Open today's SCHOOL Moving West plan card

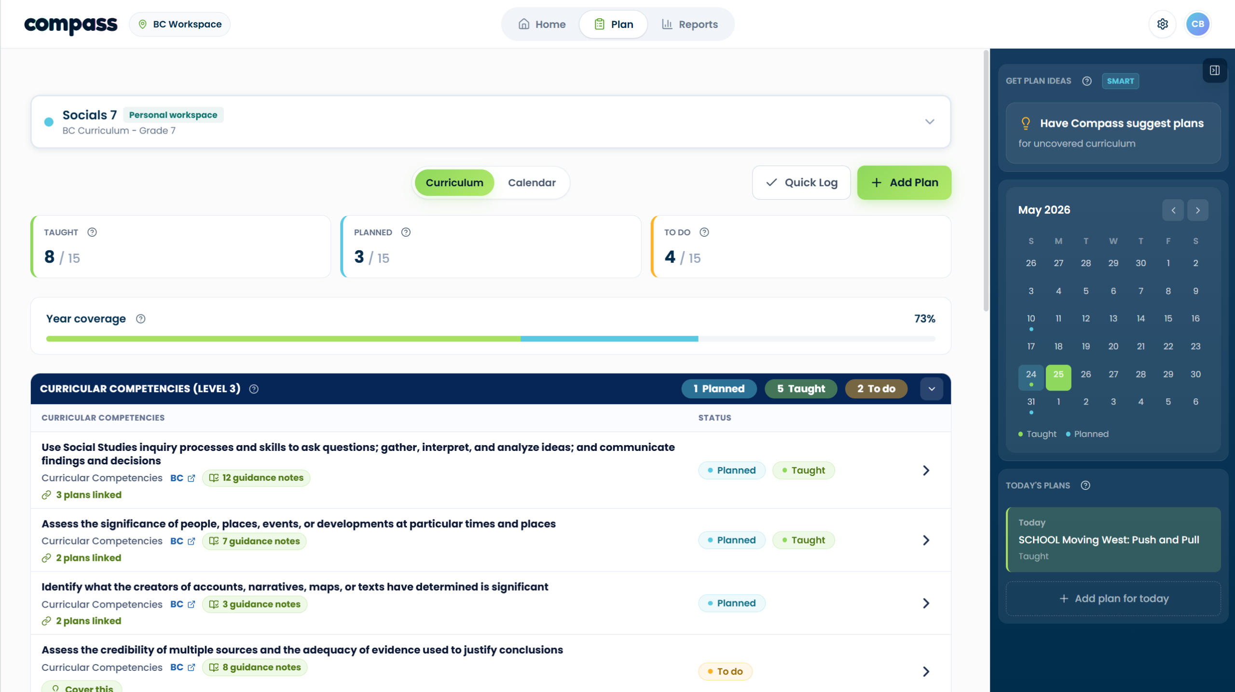tap(1113, 540)
